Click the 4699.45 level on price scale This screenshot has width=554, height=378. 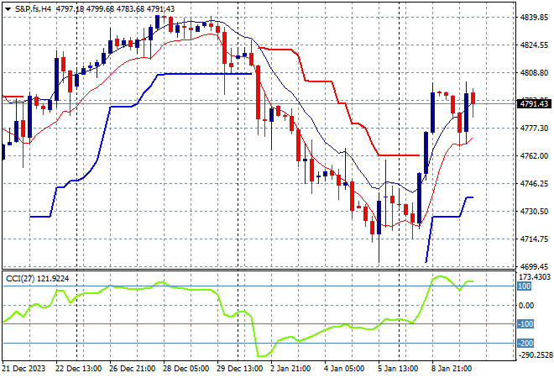[532, 266]
